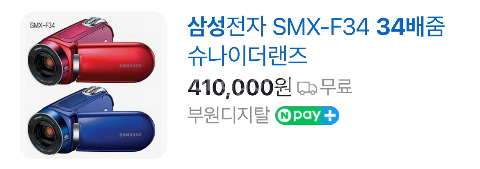Click SAMSUNG logo on the blue camcorder
Screen dimensions: 480x169
[x=130, y=135]
